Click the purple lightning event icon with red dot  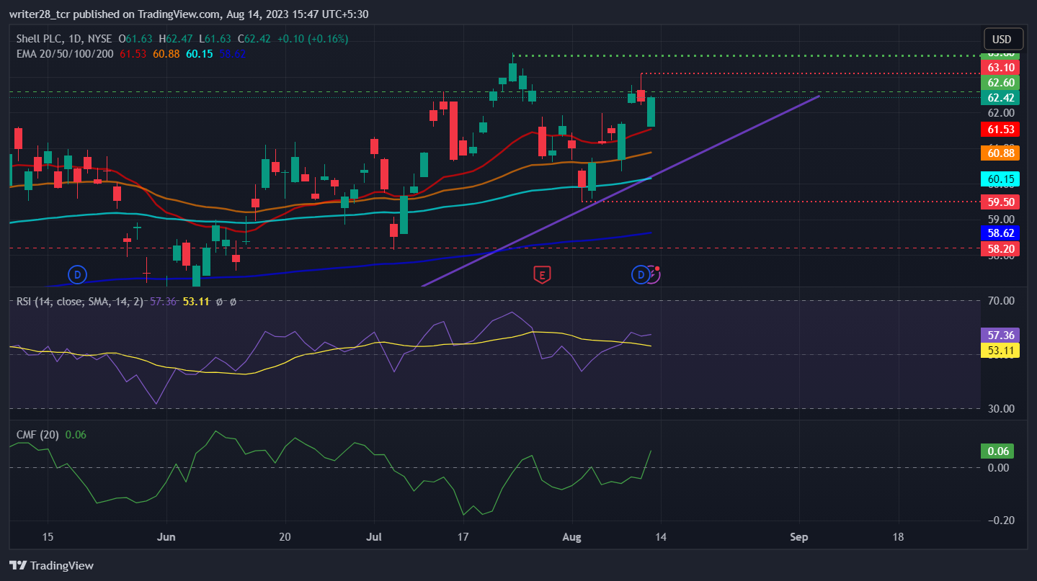pyautogui.click(x=653, y=274)
